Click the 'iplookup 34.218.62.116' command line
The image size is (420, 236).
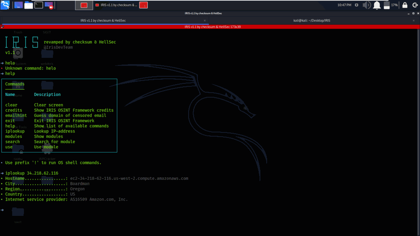[31, 173]
